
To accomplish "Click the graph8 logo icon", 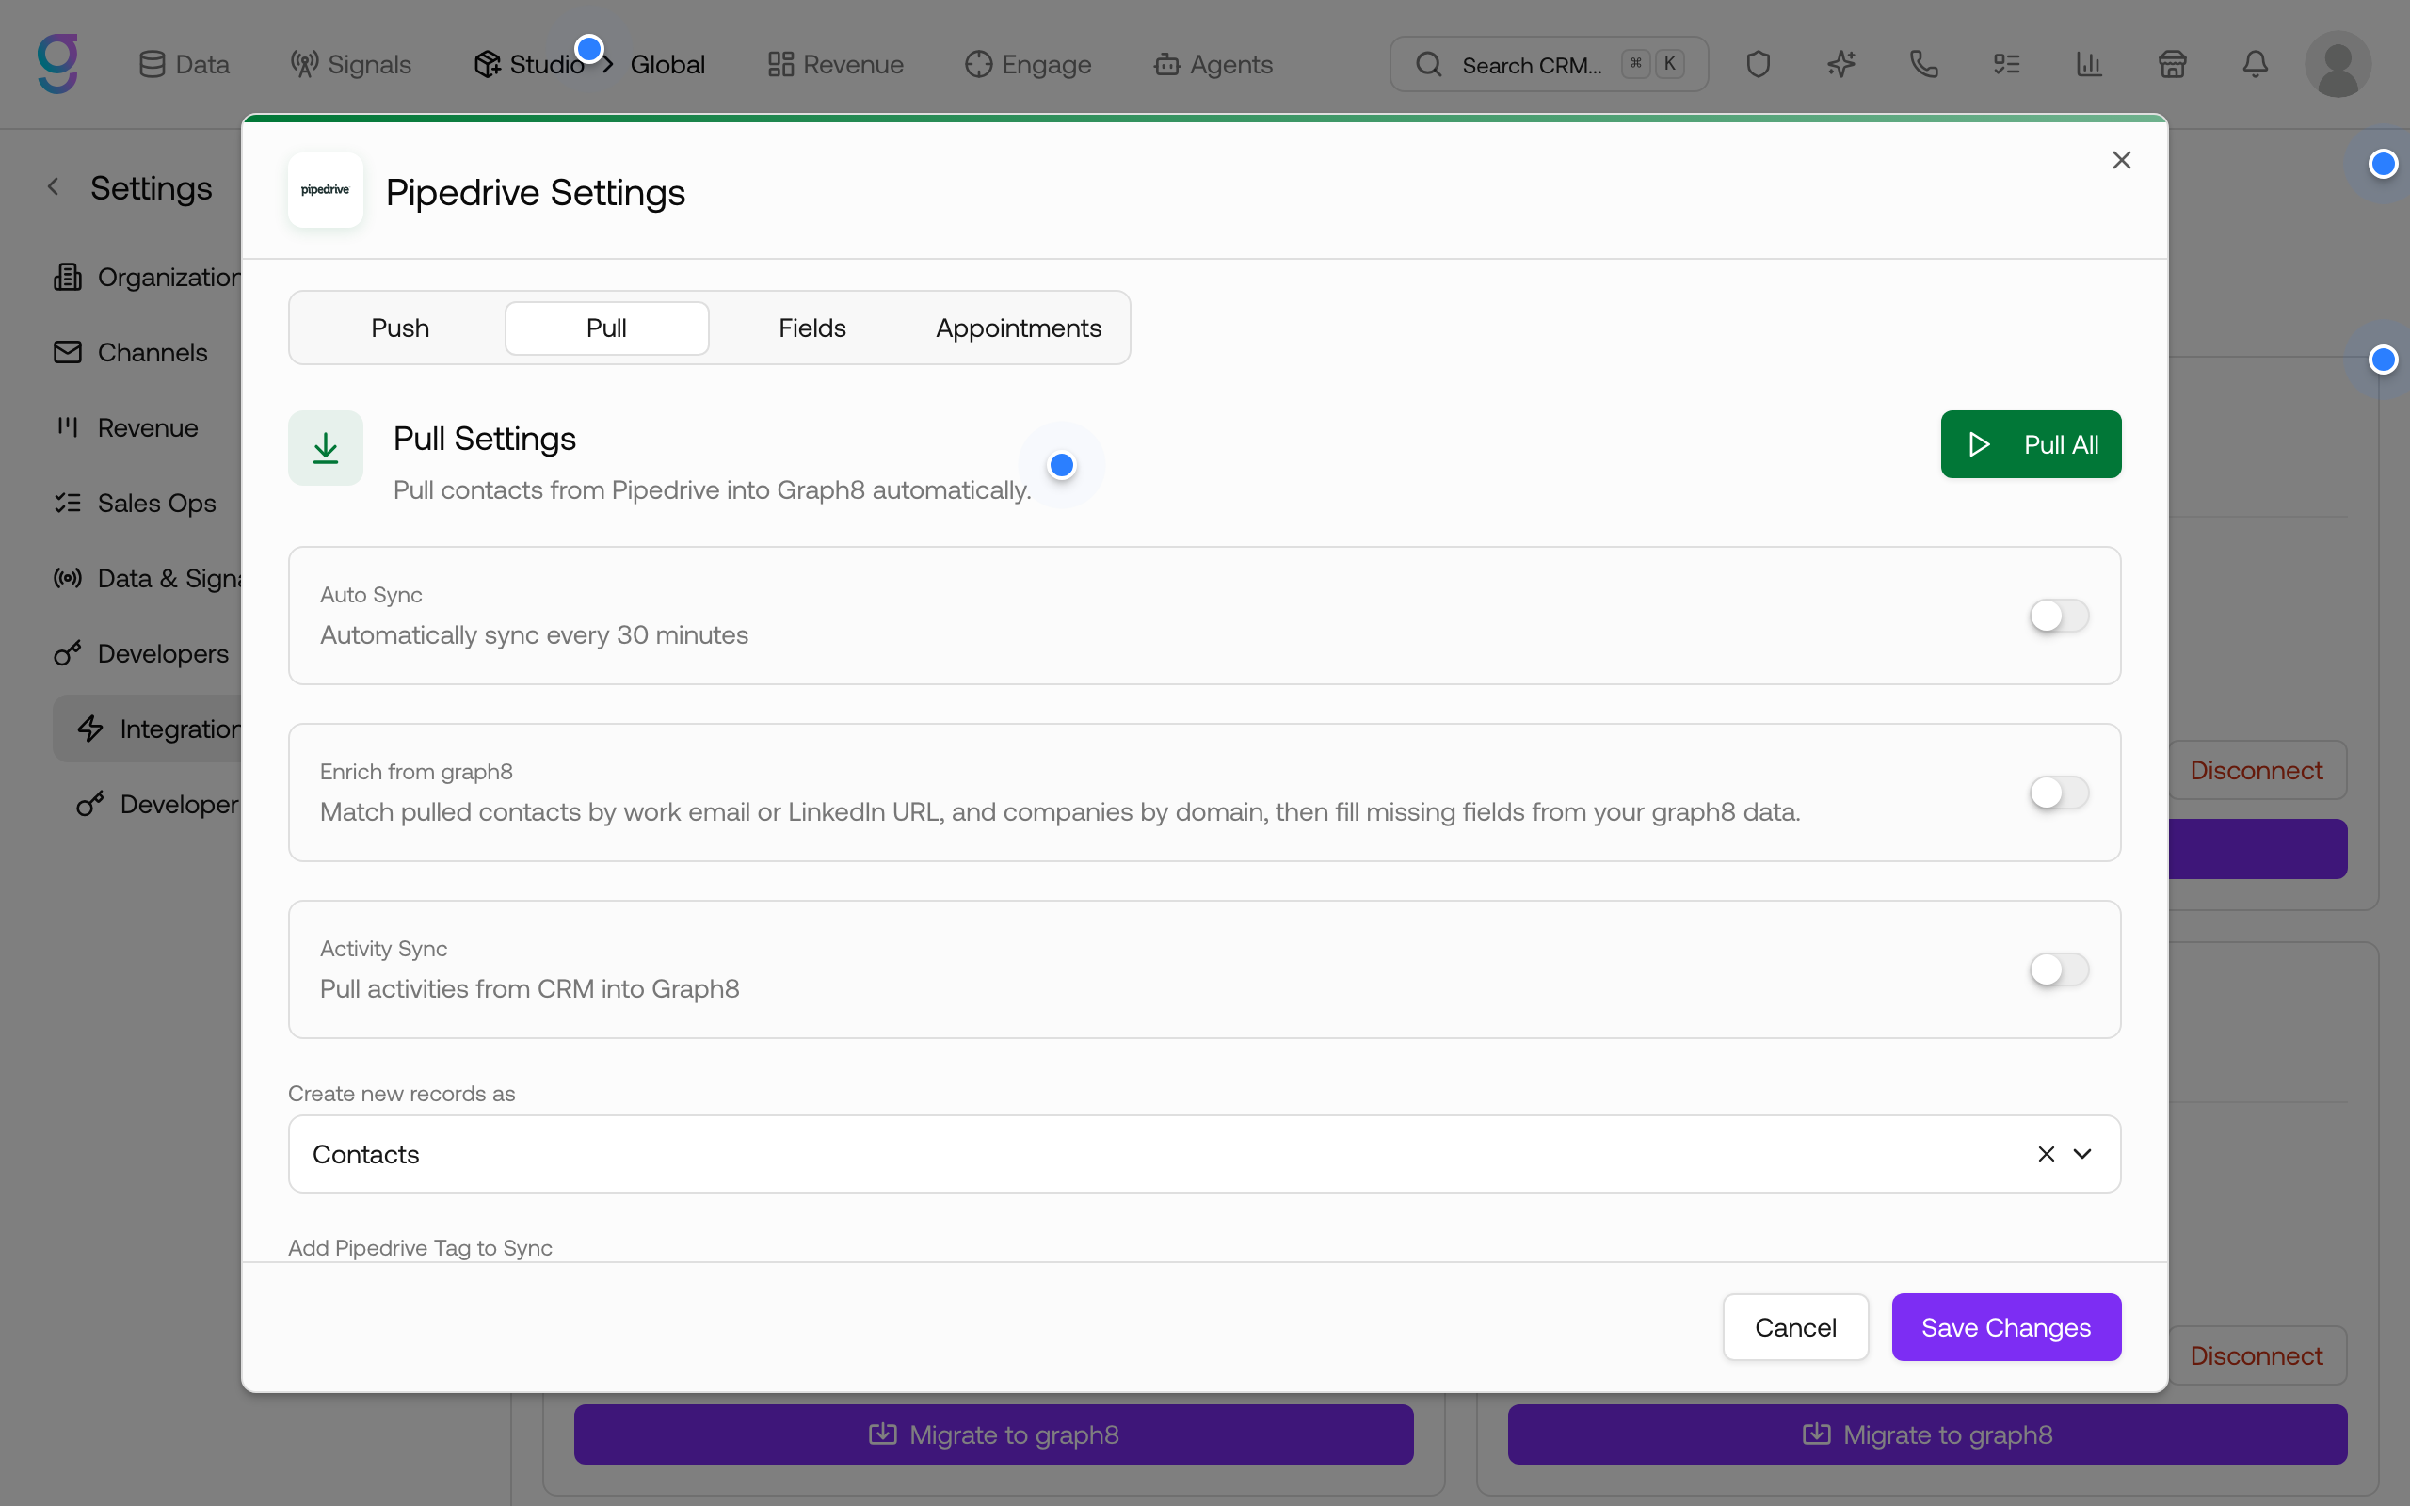I will [57, 64].
